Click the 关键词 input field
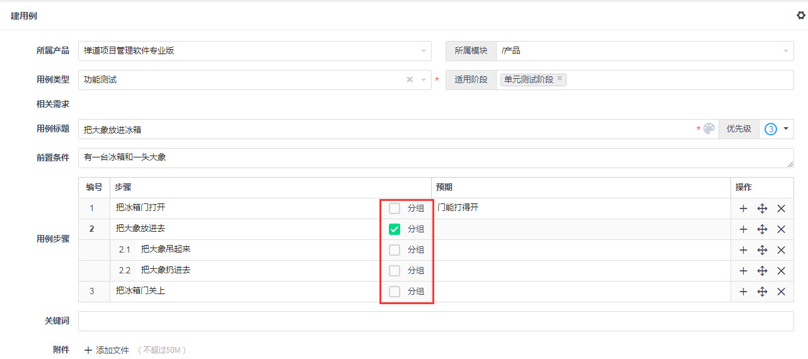This screenshot has width=808, height=359. [x=436, y=321]
